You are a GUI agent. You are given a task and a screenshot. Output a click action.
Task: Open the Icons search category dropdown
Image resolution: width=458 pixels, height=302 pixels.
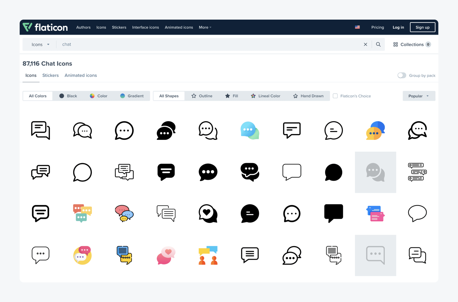39,44
